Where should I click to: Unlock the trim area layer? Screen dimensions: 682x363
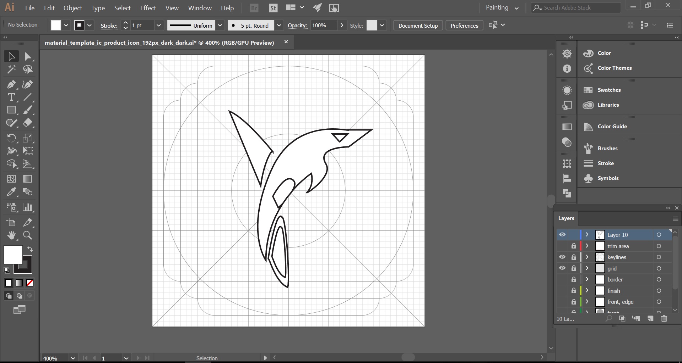click(573, 246)
